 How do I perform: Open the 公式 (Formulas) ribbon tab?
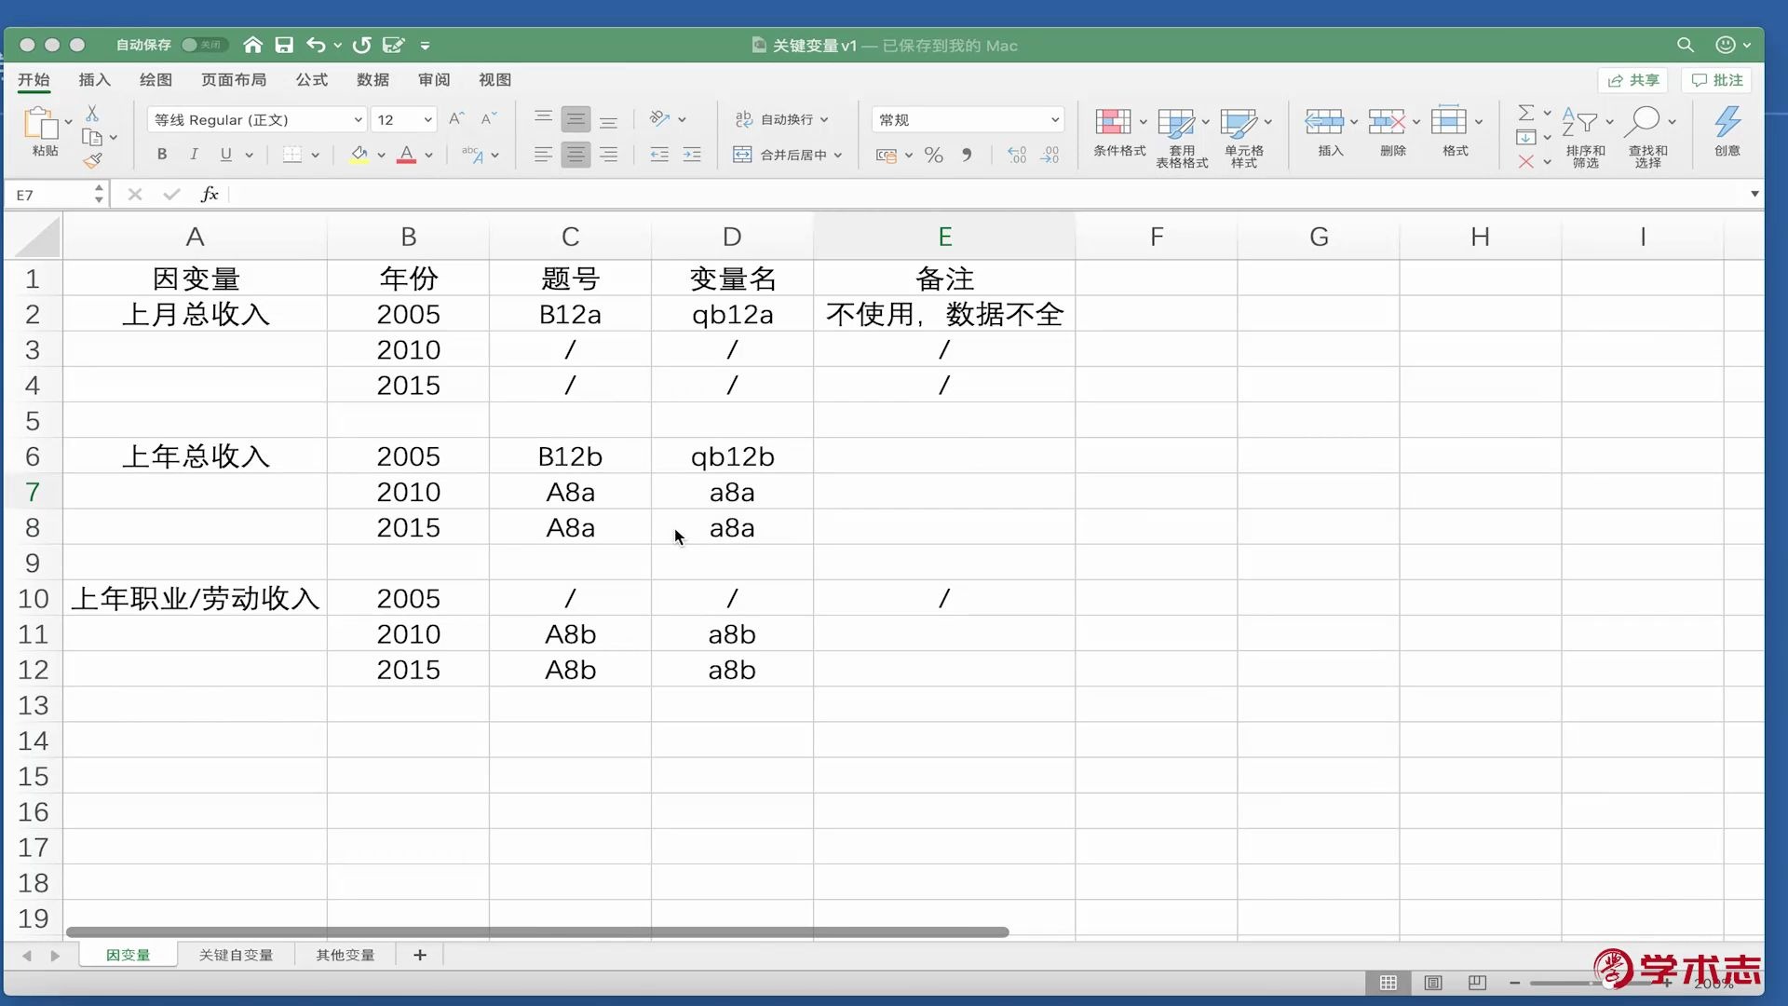click(312, 80)
